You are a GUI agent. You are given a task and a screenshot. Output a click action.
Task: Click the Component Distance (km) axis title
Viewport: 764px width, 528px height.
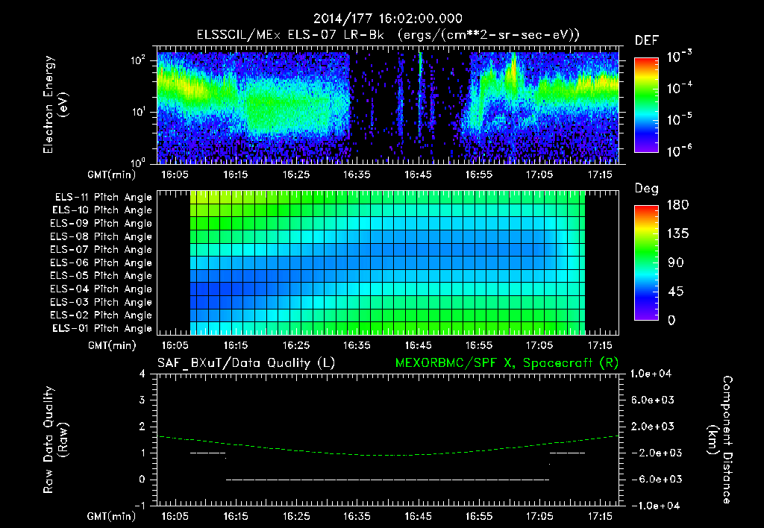720,440
